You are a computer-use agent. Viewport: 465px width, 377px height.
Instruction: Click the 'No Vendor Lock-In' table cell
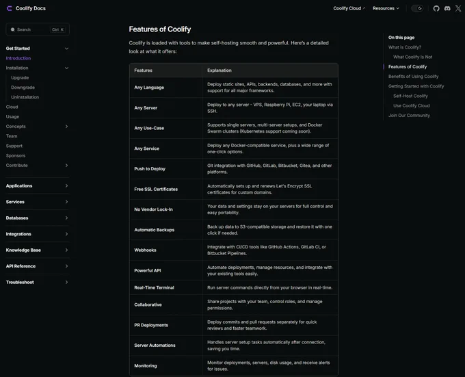(x=165, y=209)
